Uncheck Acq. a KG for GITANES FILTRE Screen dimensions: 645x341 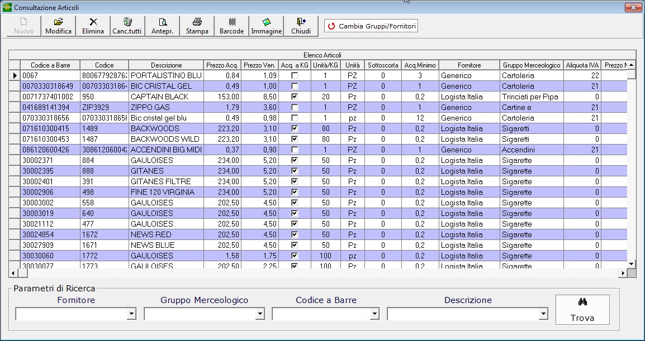coord(295,181)
